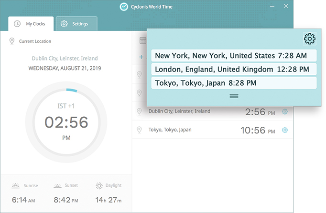Image resolution: width=326 pixels, height=213 pixels.
Task: Click location pin icon next to Tokyo, Japan
Action: (x=140, y=130)
